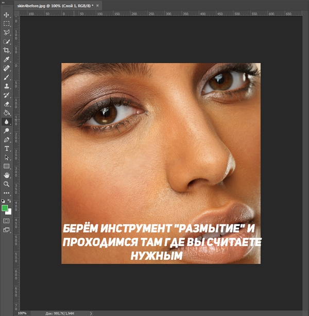Viewport: 309px width, 316px height.
Task: Pick the Lasso tool
Action: [x=7, y=32]
